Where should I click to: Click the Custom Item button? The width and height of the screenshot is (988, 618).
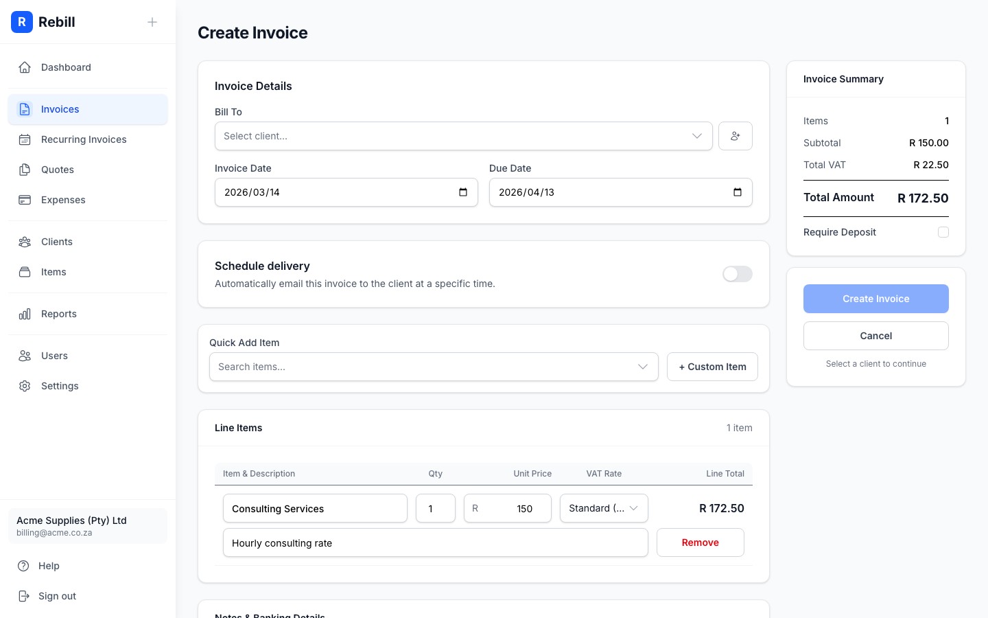click(712, 367)
